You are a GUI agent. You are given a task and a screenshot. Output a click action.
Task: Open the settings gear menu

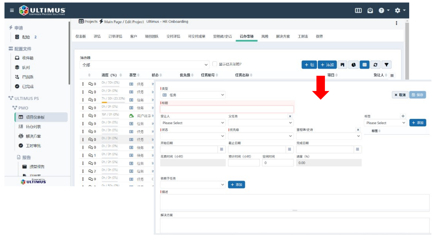coord(400,10)
